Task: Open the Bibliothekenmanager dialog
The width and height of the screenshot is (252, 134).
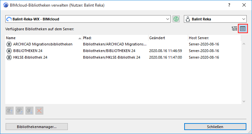Action: [37, 127]
